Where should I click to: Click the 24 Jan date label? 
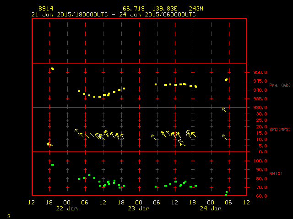[x=211, y=209]
